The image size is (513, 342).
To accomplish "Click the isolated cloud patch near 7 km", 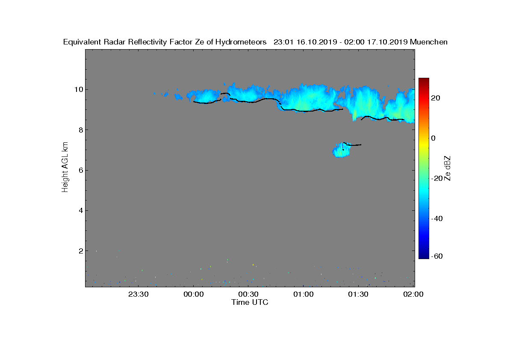I will pos(341,150).
